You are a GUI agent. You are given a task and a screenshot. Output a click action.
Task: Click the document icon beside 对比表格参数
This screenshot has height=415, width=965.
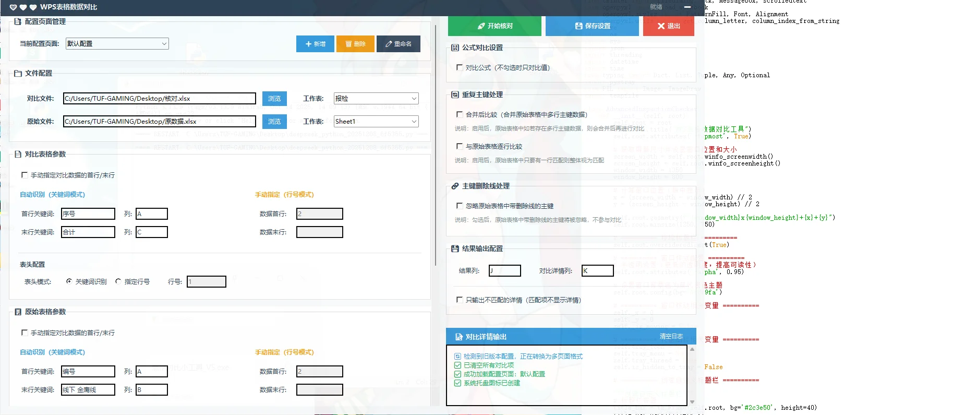pos(18,155)
